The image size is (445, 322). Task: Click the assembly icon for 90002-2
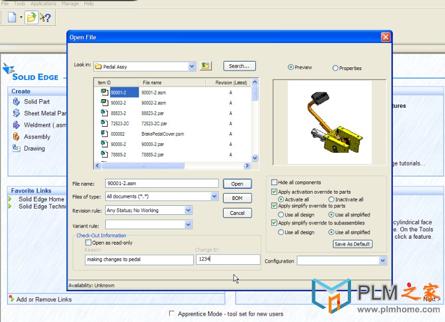tap(105, 102)
